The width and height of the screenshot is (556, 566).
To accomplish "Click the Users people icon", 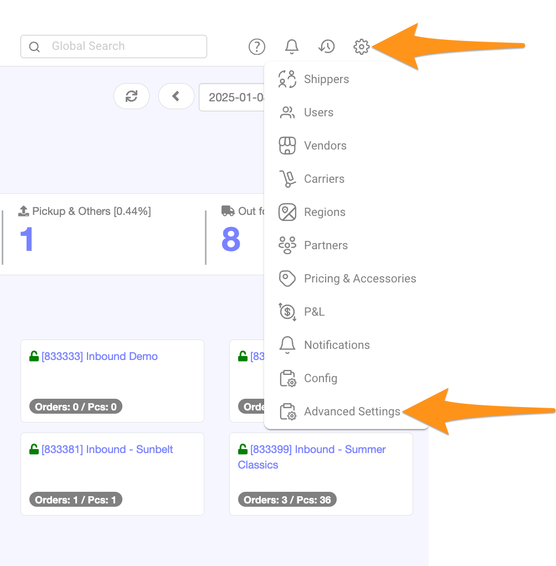I will click(x=287, y=112).
